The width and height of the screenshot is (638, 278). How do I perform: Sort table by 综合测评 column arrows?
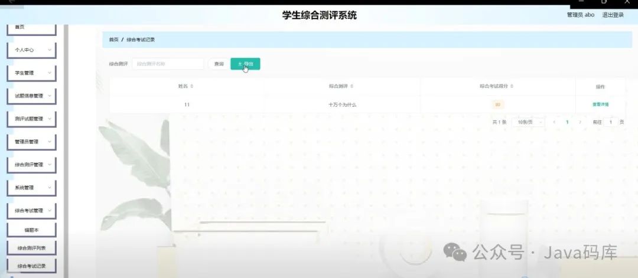click(x=352, y=87)
